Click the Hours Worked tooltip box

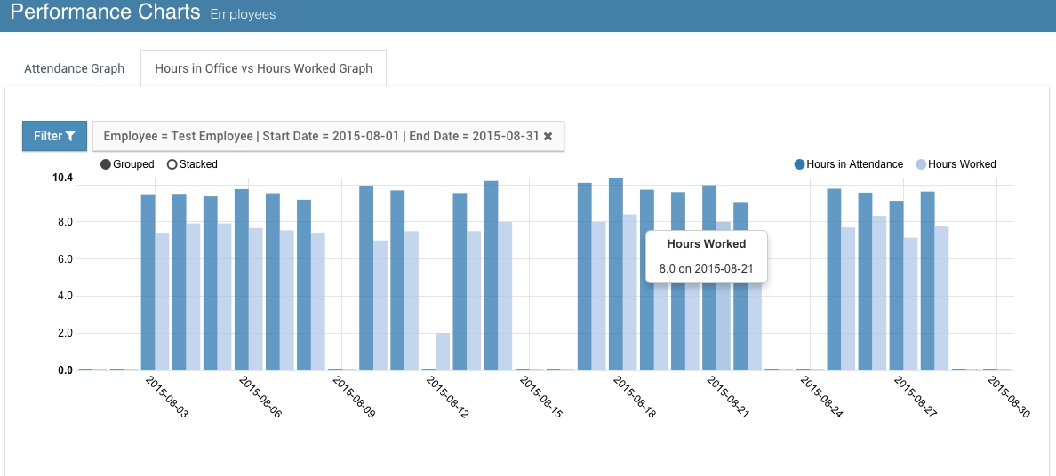click(x=706, y=256)
